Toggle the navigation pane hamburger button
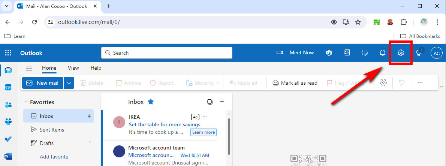This screenshot has width=446, height=166. pos(29,68)
